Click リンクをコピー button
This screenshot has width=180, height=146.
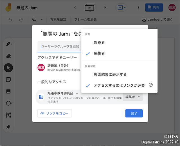55,113
